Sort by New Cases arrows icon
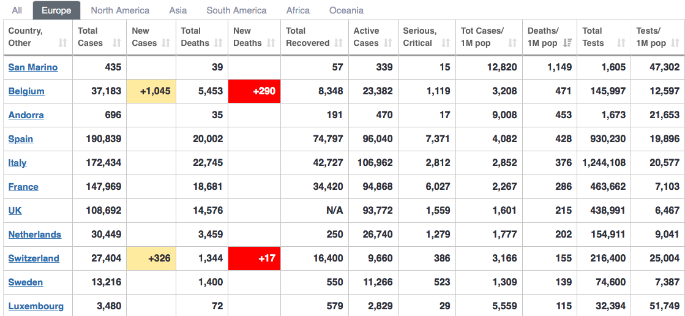The height and width of the screenshot is (316, 685). coord(165,43)
